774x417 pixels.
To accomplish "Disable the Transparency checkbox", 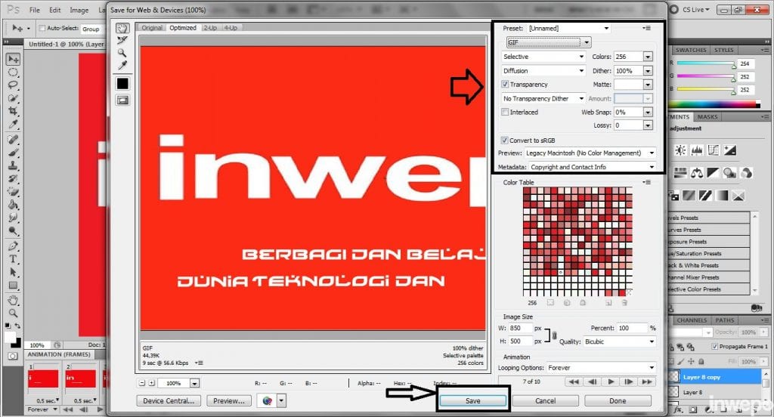I will click(505, 85).
